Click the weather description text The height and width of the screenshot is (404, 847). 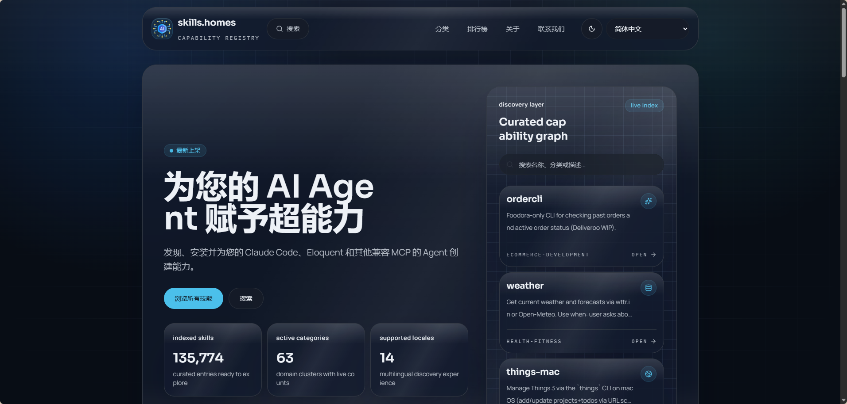tap(569, 308)
